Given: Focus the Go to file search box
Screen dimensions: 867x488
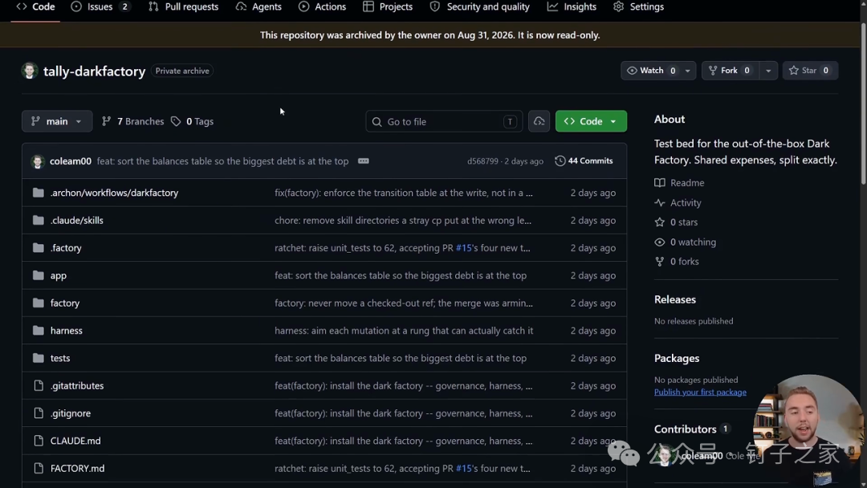Looking at the screenshot, I should coord(443,121).
